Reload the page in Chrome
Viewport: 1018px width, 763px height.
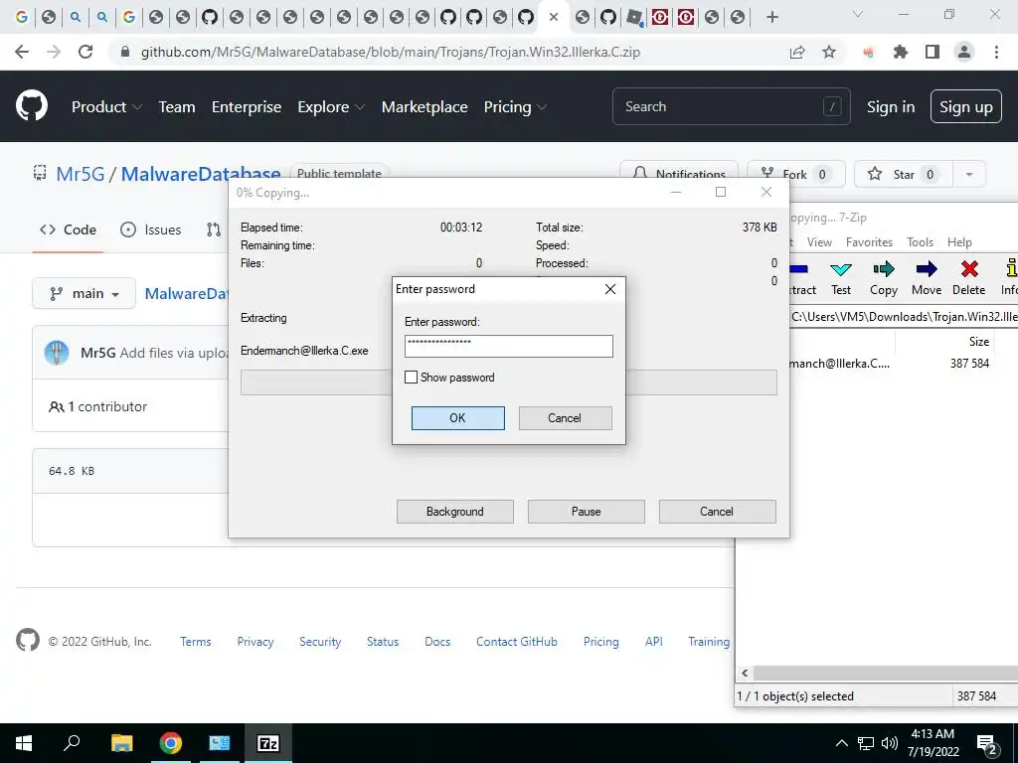(85, 52)
